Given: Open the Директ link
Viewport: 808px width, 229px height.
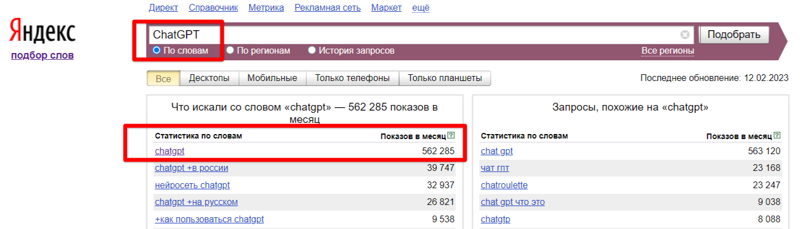Looking at the screenshot, I should click(x=164, y=7).
